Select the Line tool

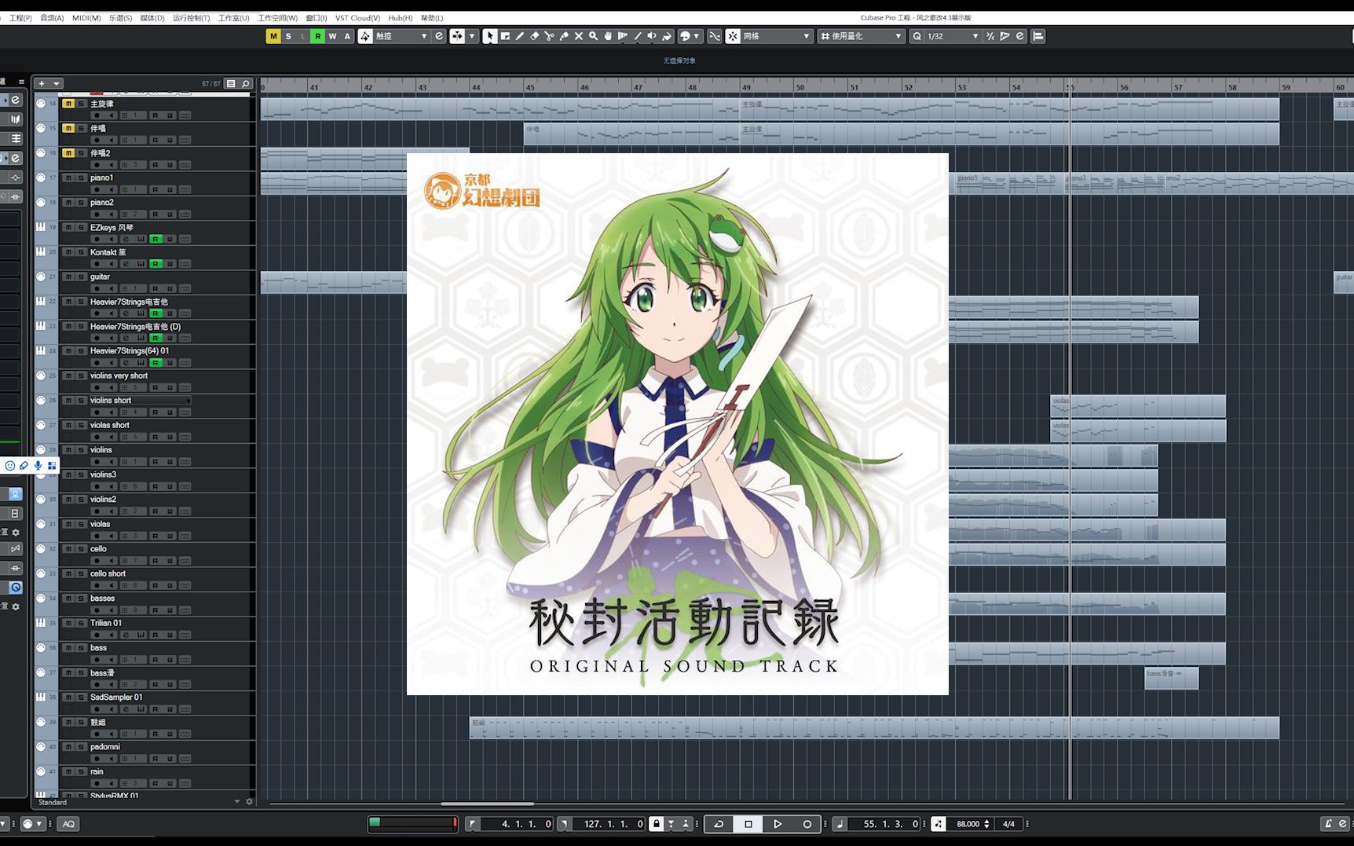(638, 36)
